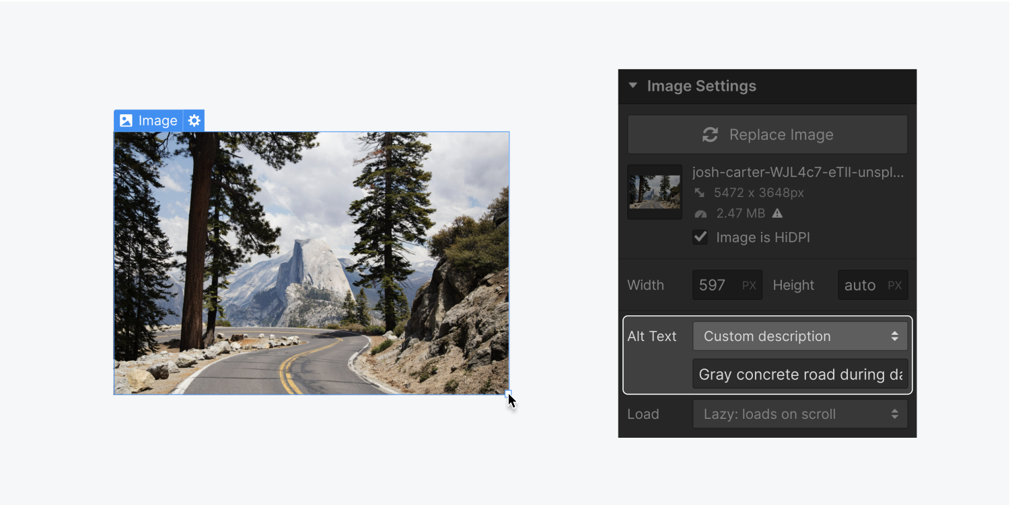Click the image icon in the blue Image badge
Screen dimensions: 1010x505
coord(127,120)
